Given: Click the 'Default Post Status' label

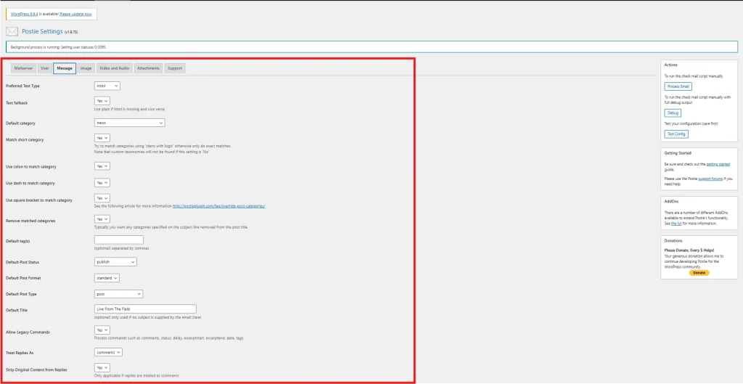Looking at the screenshot, I should pyautogui.click(x=22, y=262).
